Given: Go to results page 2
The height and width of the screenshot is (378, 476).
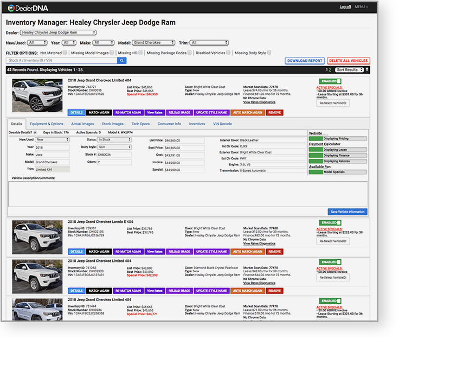Looking at the screenshot, I should point(330,70).
